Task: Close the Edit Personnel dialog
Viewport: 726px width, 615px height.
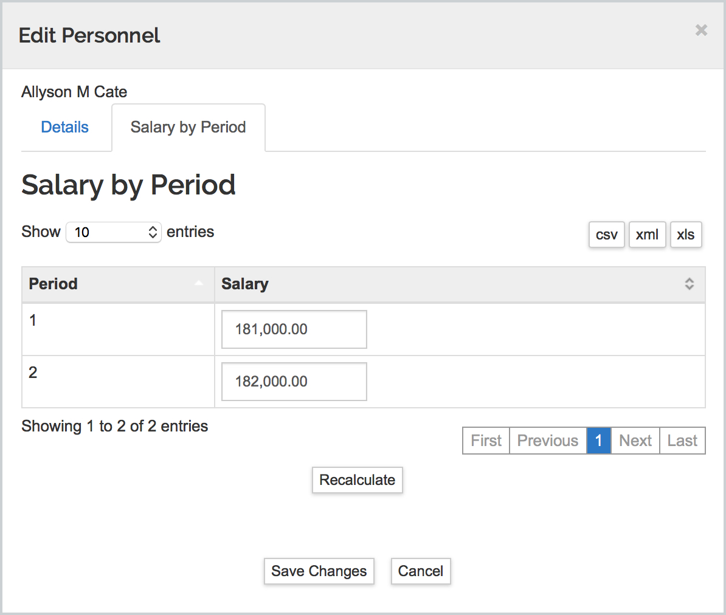Action: pyautogui.click(x=701, y=30)
